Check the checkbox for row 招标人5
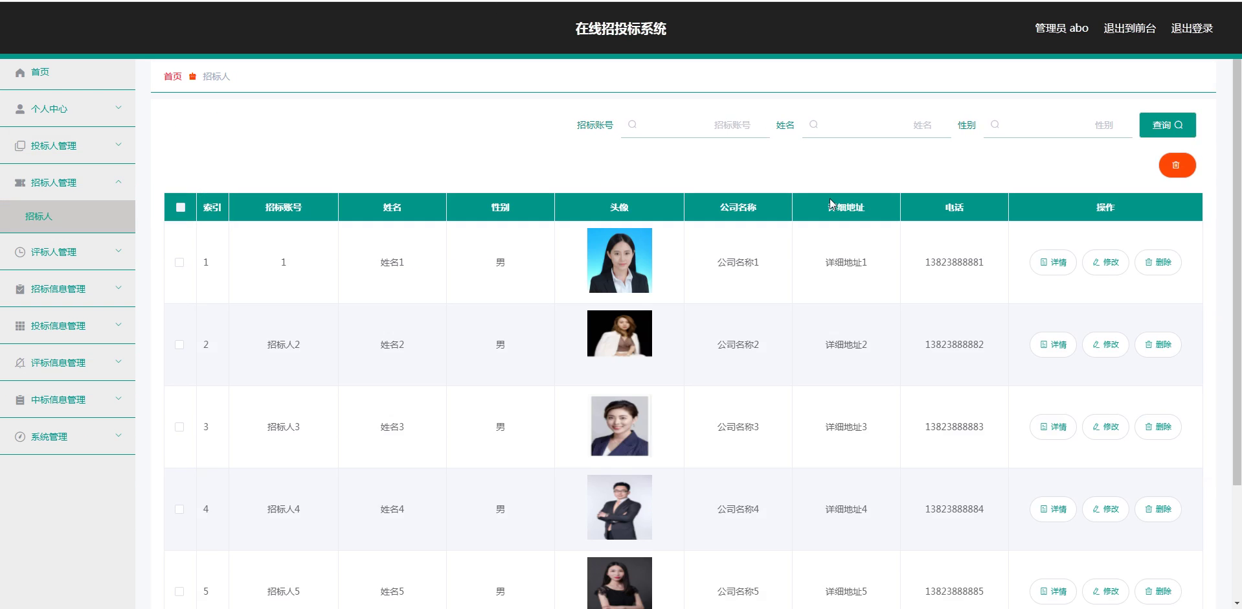 click(179, 592)
